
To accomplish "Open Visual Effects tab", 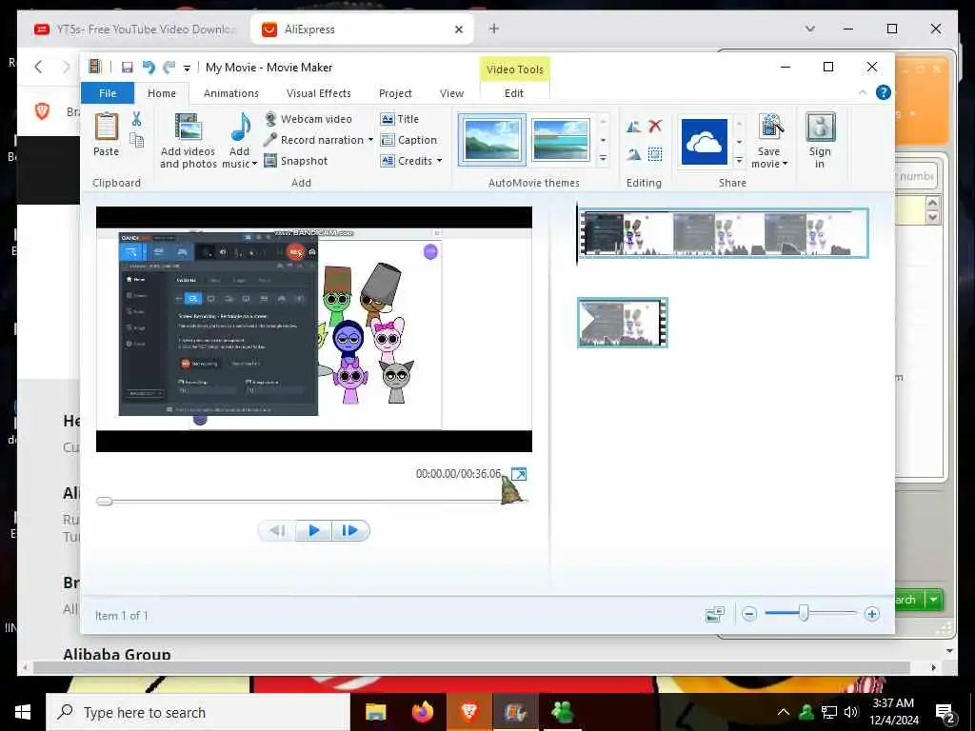I will pos(318,93).
